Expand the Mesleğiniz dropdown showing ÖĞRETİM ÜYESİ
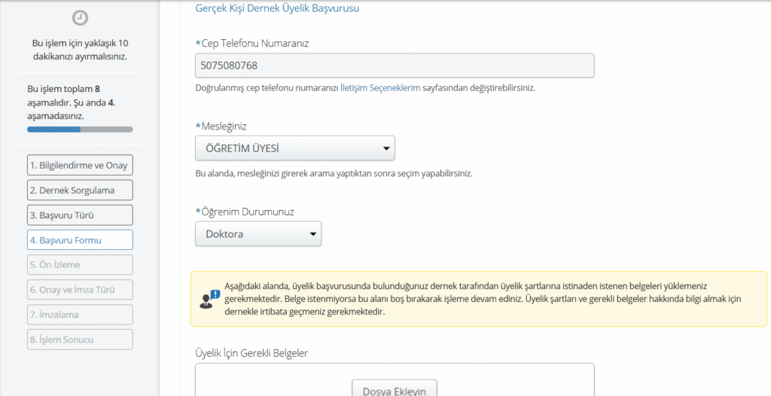771x396 pixels. pyautogui.click(x=294, y=148)
